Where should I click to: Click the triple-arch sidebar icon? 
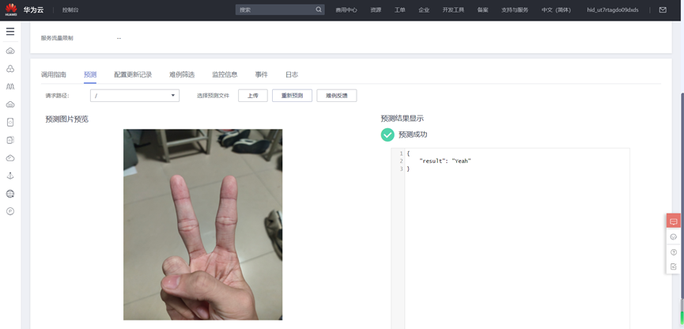pos(10,86)
